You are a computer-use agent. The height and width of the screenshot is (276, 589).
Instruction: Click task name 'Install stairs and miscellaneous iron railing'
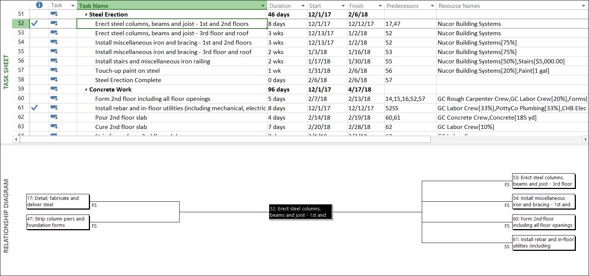pyautogui.click(x=153, y=61)
